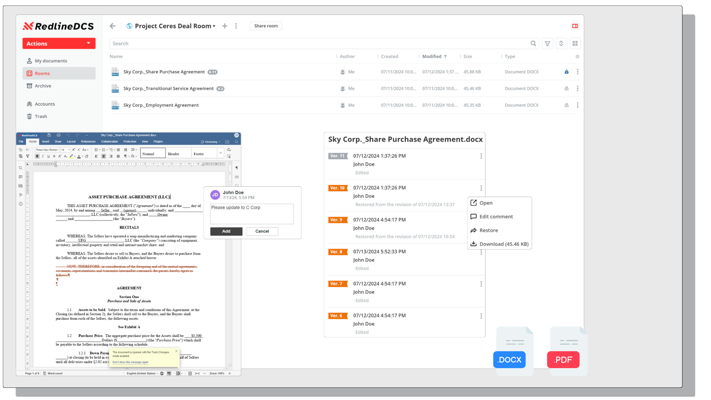
Task: Click the Print icon in the editor toolbar
Action: click(x=58, y=135)
